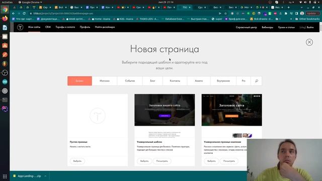
Task: Click Посмотреть on the company page template
Action: (x=229, y=161)
